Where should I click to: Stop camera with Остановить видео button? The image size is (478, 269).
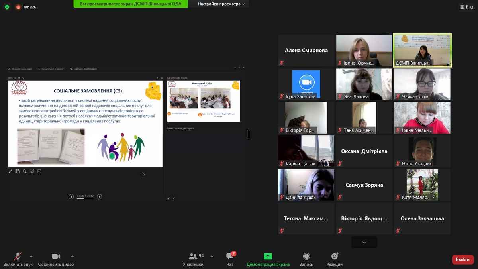click(56, 259)
